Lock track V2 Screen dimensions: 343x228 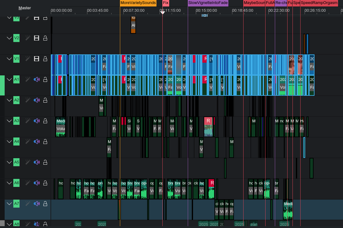(x=45, y=38)
